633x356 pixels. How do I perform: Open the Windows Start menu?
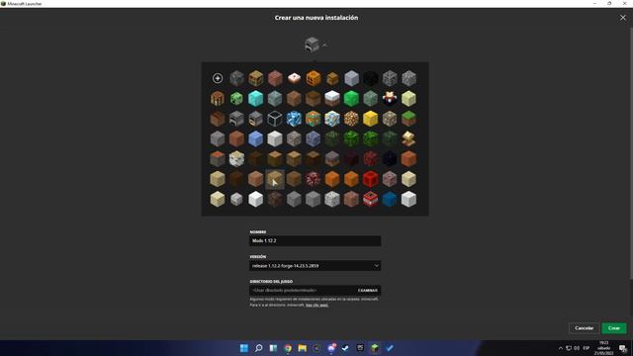[x=244, y=348]
